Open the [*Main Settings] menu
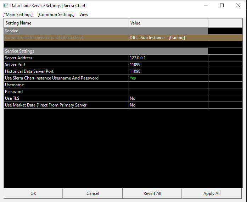The height and width of the screenshot is (202, 247). 17,15
